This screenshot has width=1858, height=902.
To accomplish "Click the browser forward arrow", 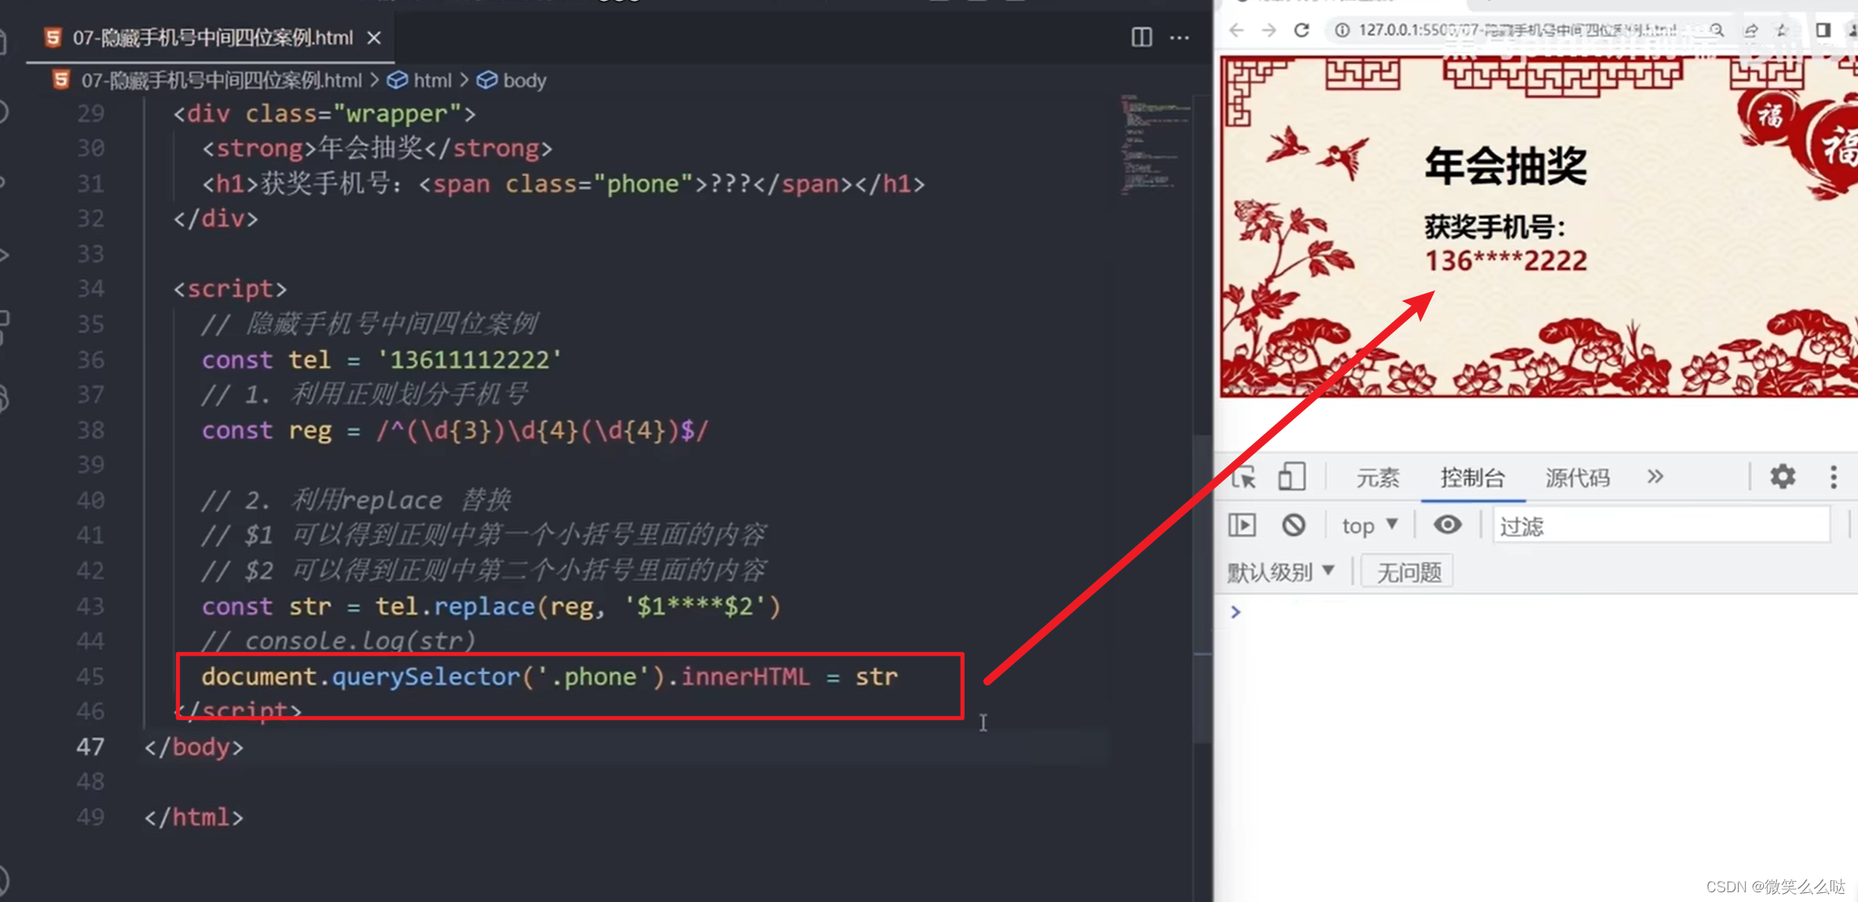I will [1269, 31].
